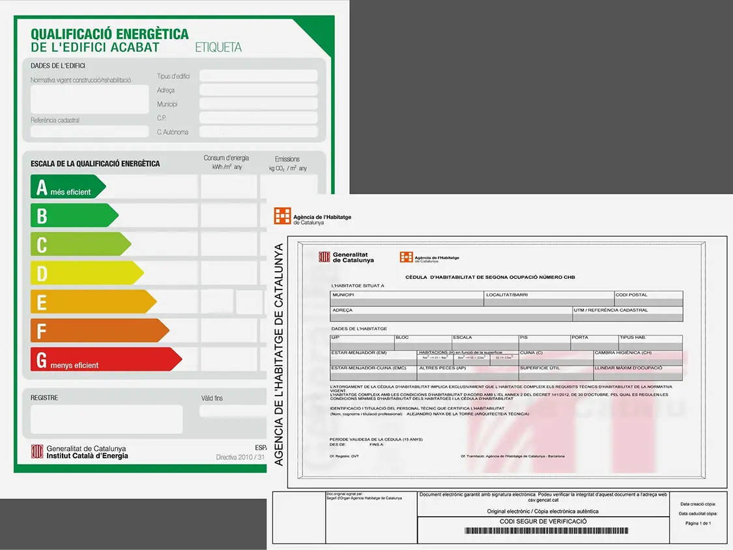Select the orange E rating arrow
This screenshot has height=550, width=733.
pyautogui.click(x=93, y=302)
